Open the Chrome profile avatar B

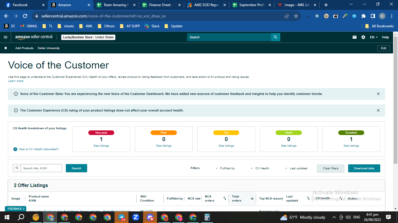(382, 16)
